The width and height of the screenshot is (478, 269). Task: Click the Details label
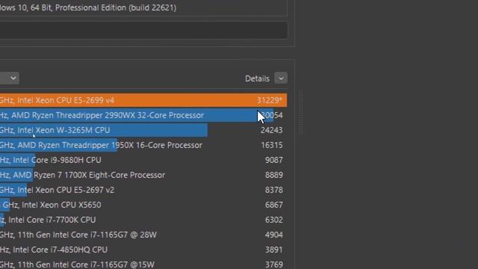[x=257, y=78]
